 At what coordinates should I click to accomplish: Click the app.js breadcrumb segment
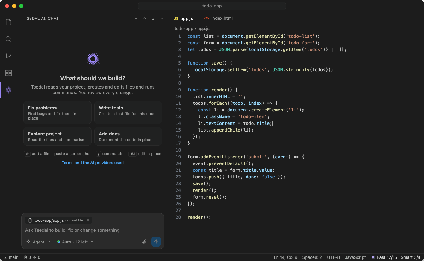tap(203, 29)
